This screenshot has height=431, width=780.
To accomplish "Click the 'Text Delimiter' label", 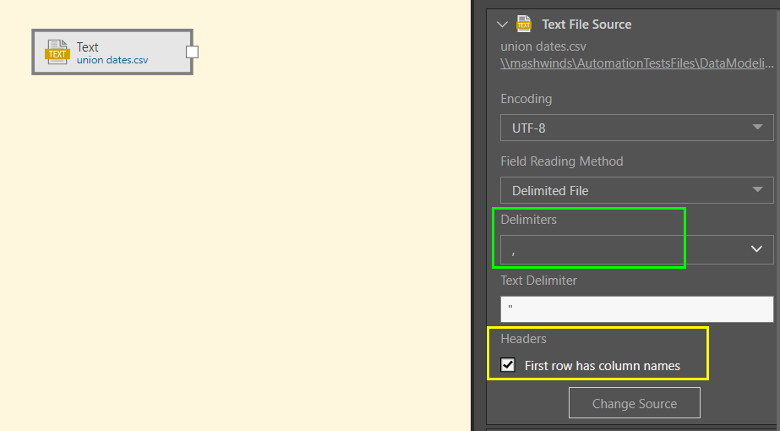I will pyautogui.click(x=539, y=281).
